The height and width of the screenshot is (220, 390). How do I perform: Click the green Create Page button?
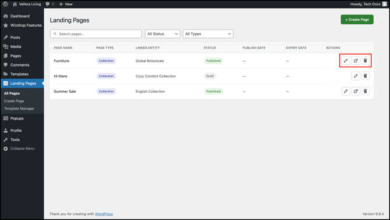(x=357, y=20)
